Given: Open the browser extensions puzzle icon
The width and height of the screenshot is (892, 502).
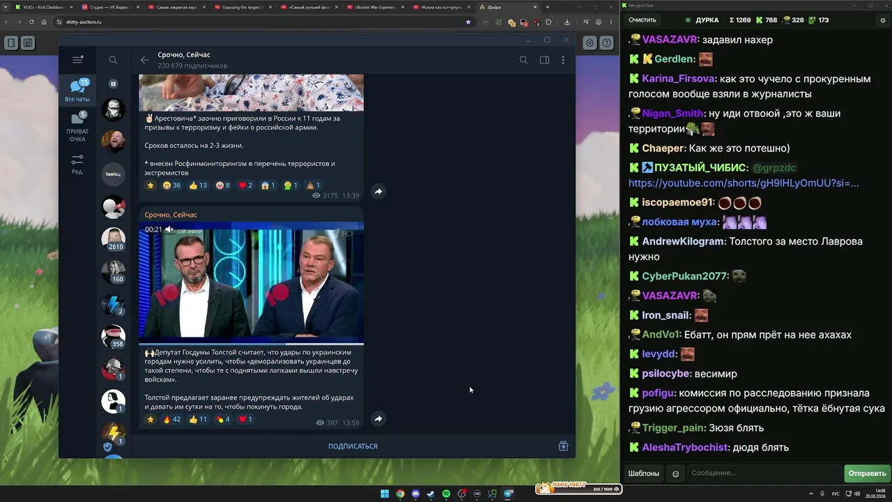Looking at the screenshot, I should pos(550,22).
